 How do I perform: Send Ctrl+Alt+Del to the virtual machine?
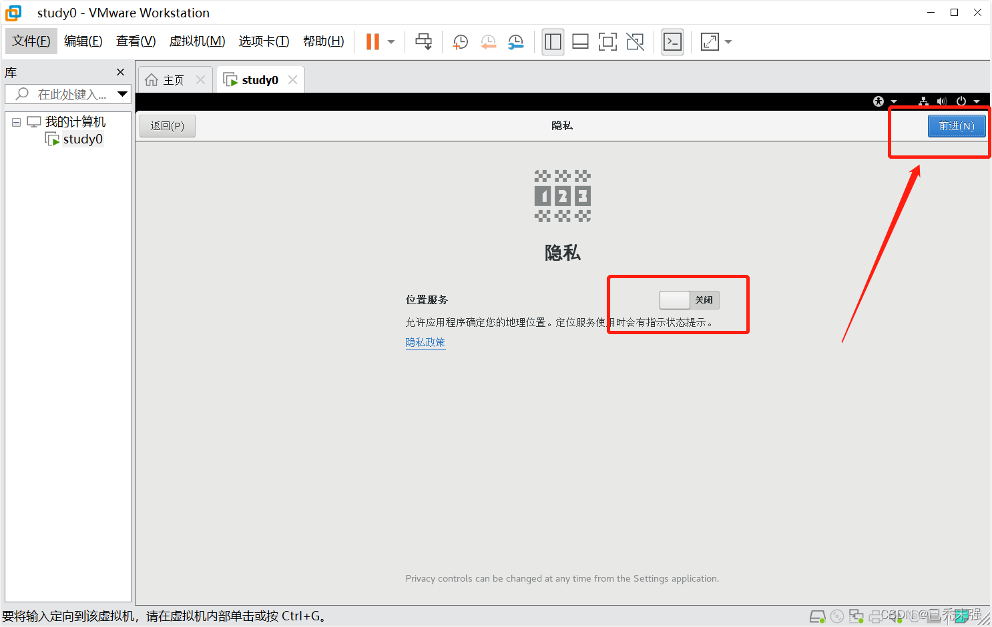pyautogui.click(x=423, y=41)
